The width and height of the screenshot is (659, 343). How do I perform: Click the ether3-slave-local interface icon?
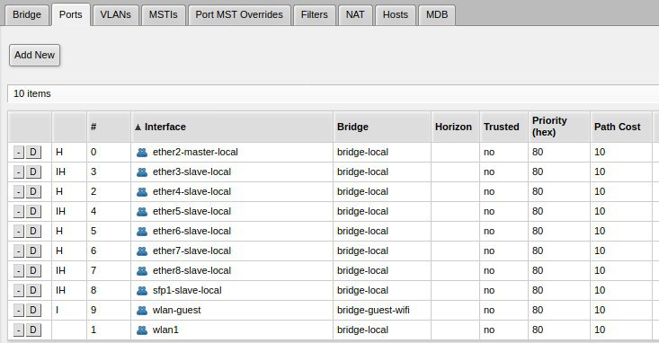(x=142, y=172)
